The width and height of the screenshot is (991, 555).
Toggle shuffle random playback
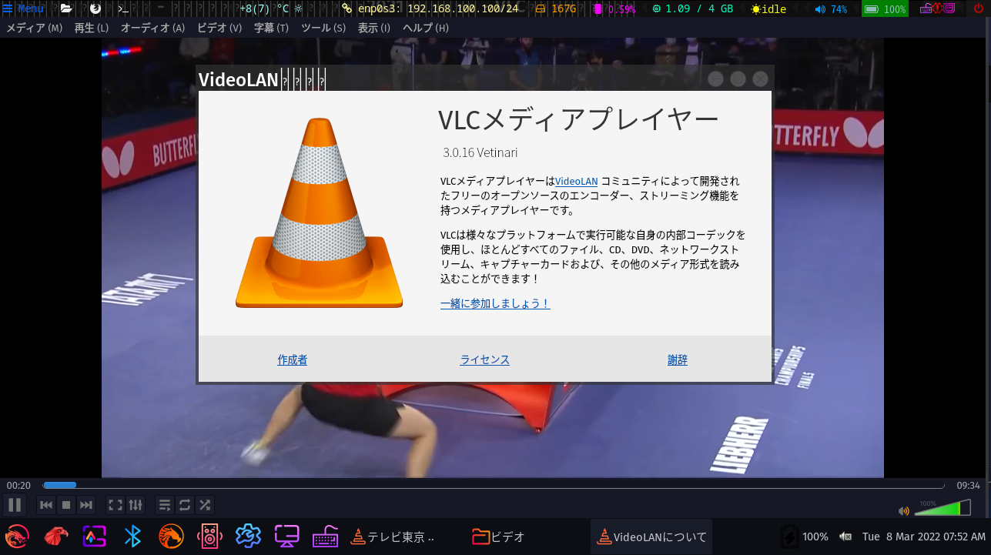[x=205, y=506]
